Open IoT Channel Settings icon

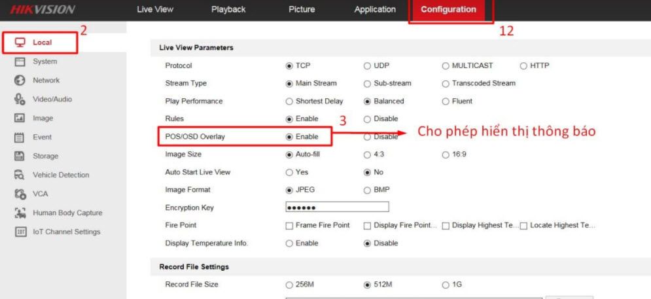tap(20, 232)
